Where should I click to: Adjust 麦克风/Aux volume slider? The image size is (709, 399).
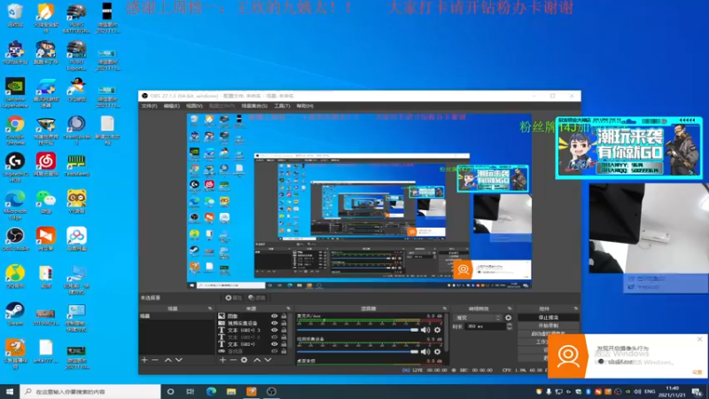358,330
